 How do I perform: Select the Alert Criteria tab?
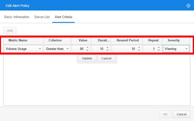(63, 17)
